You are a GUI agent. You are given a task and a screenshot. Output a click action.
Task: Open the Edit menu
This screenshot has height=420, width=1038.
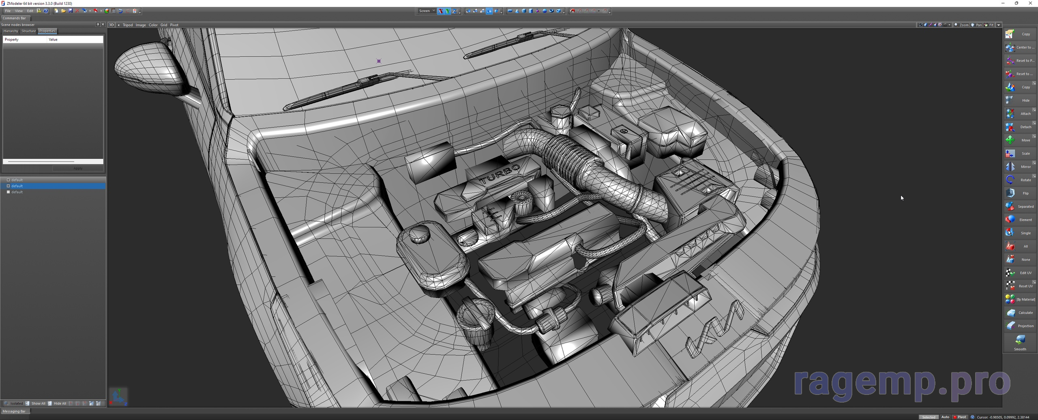pyautogui.click(x=30, y=11)
